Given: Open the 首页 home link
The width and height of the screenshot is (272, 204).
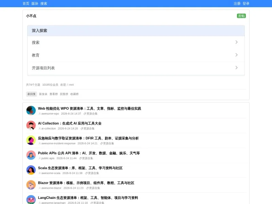Looking at the screenshot, I should tap(26, 3).
